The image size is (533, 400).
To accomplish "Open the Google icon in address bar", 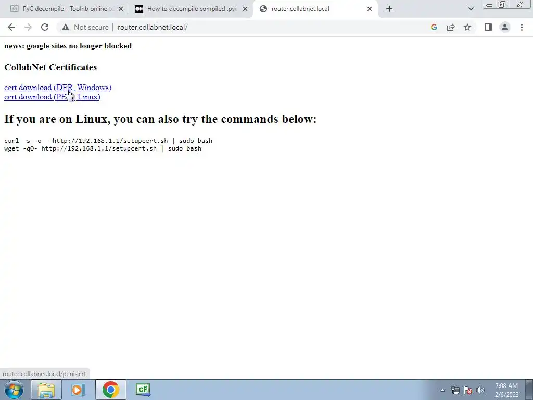I will pos(434,27).
